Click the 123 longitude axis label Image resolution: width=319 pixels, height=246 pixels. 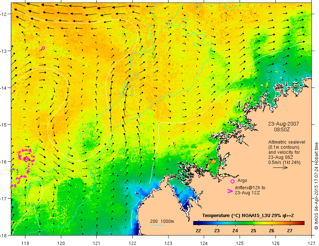click(168, 243)
